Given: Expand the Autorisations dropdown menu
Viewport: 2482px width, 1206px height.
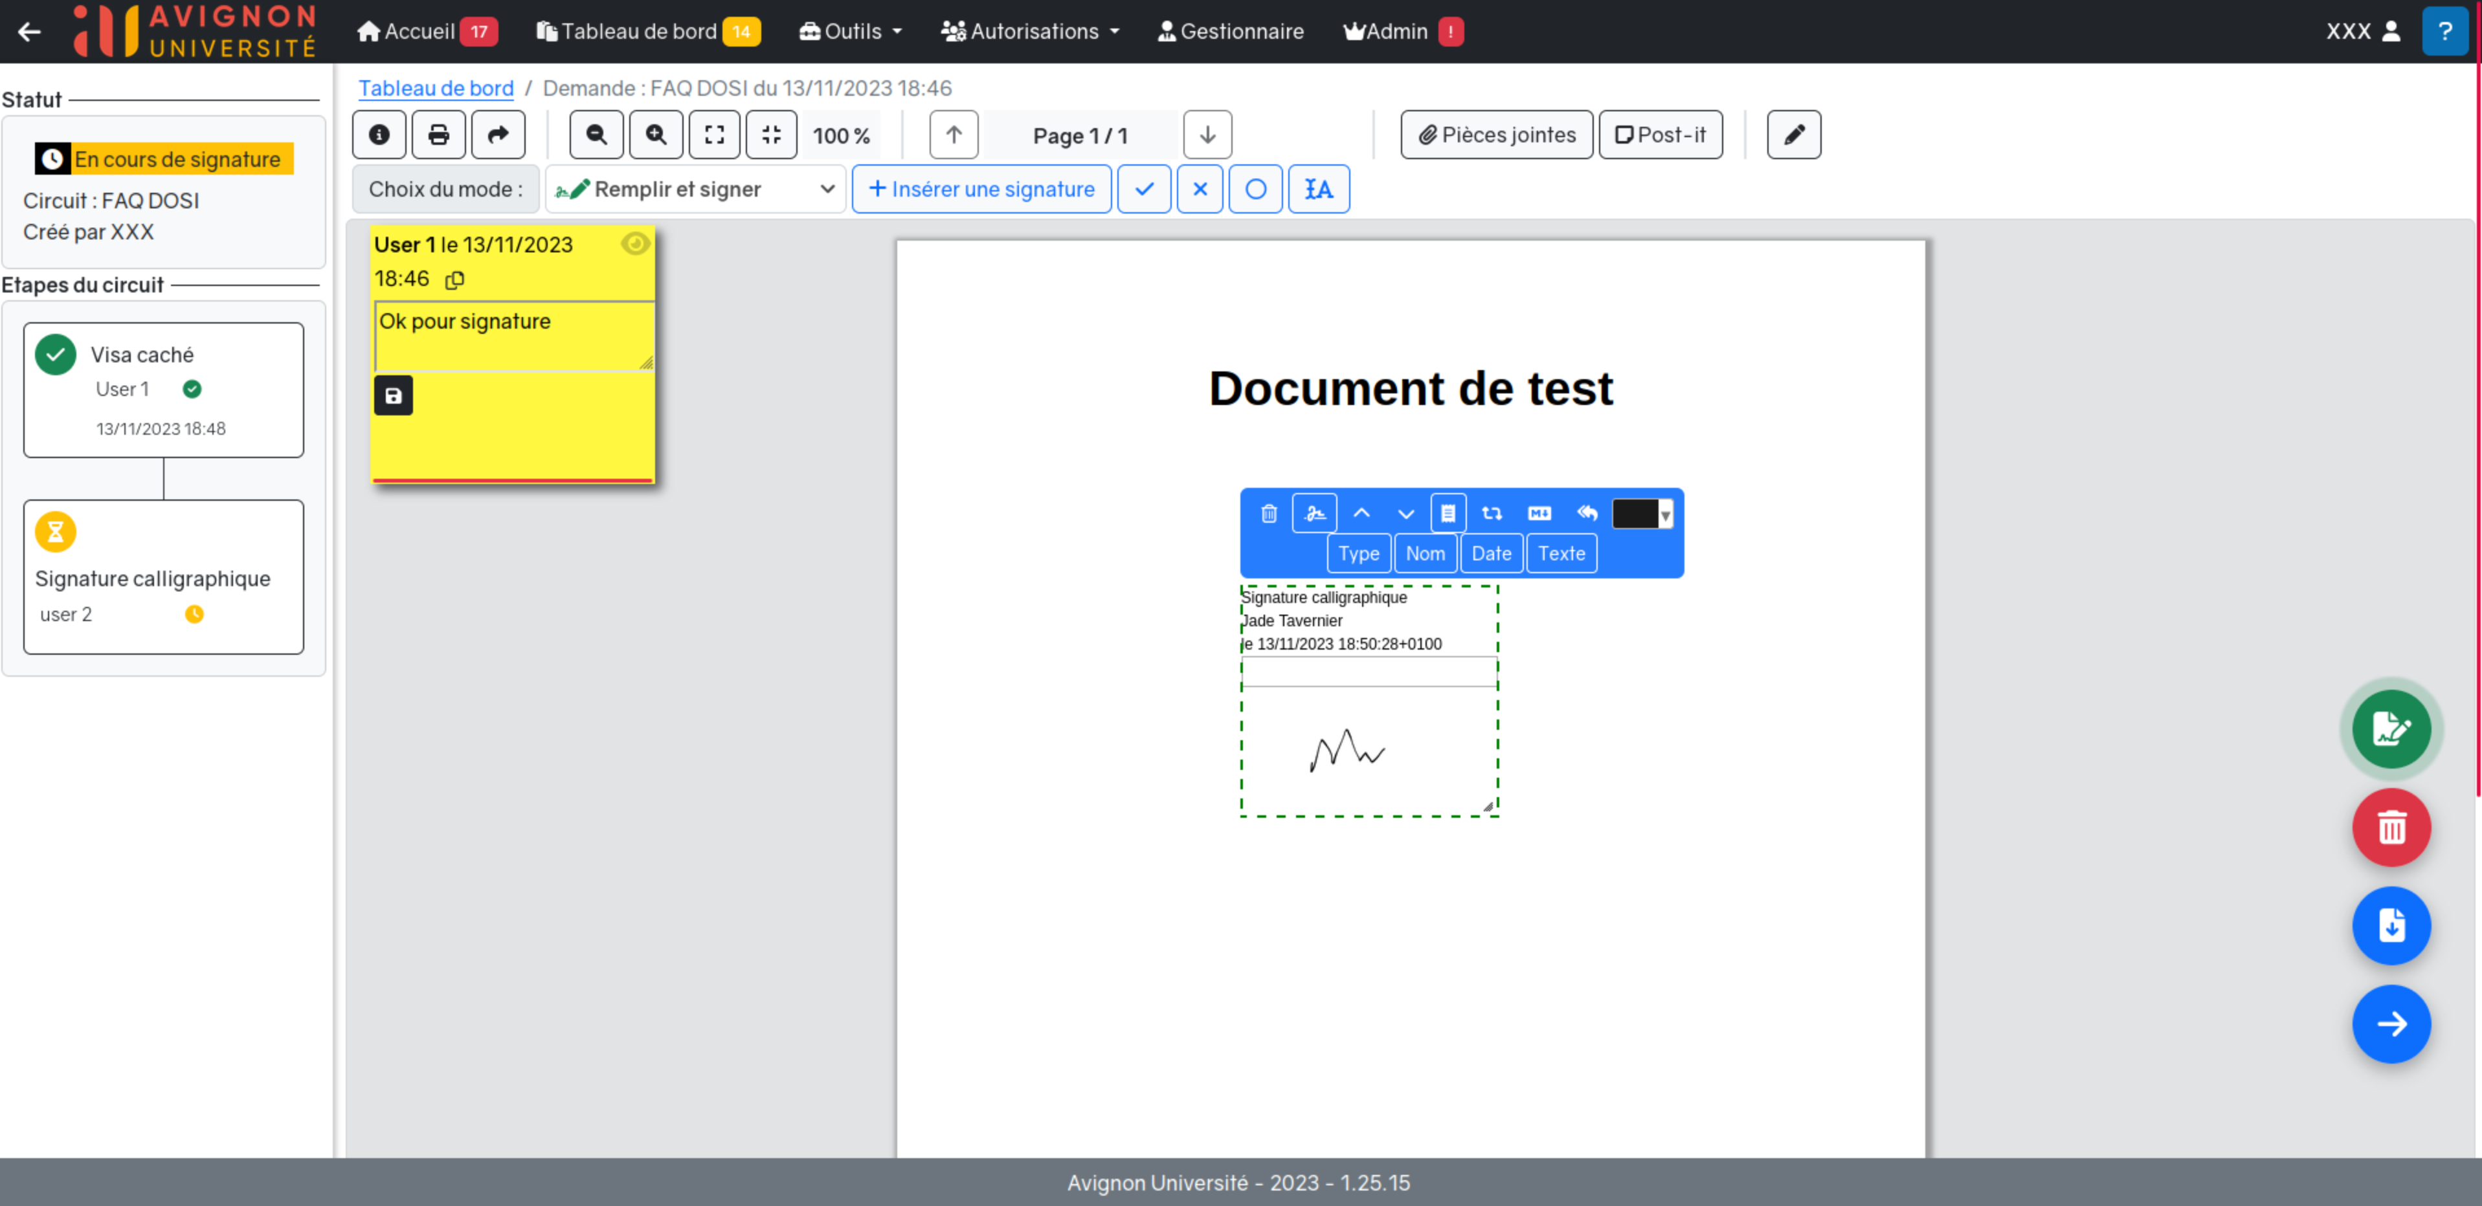Looking at the screenshot, I should click(1030, 32).
